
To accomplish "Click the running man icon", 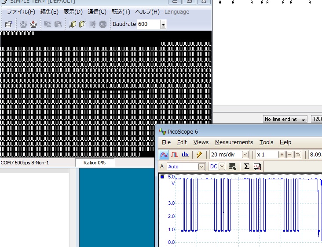I will click(93, 25).
